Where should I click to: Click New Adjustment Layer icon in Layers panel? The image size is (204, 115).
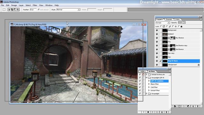(x=188, y=106)
